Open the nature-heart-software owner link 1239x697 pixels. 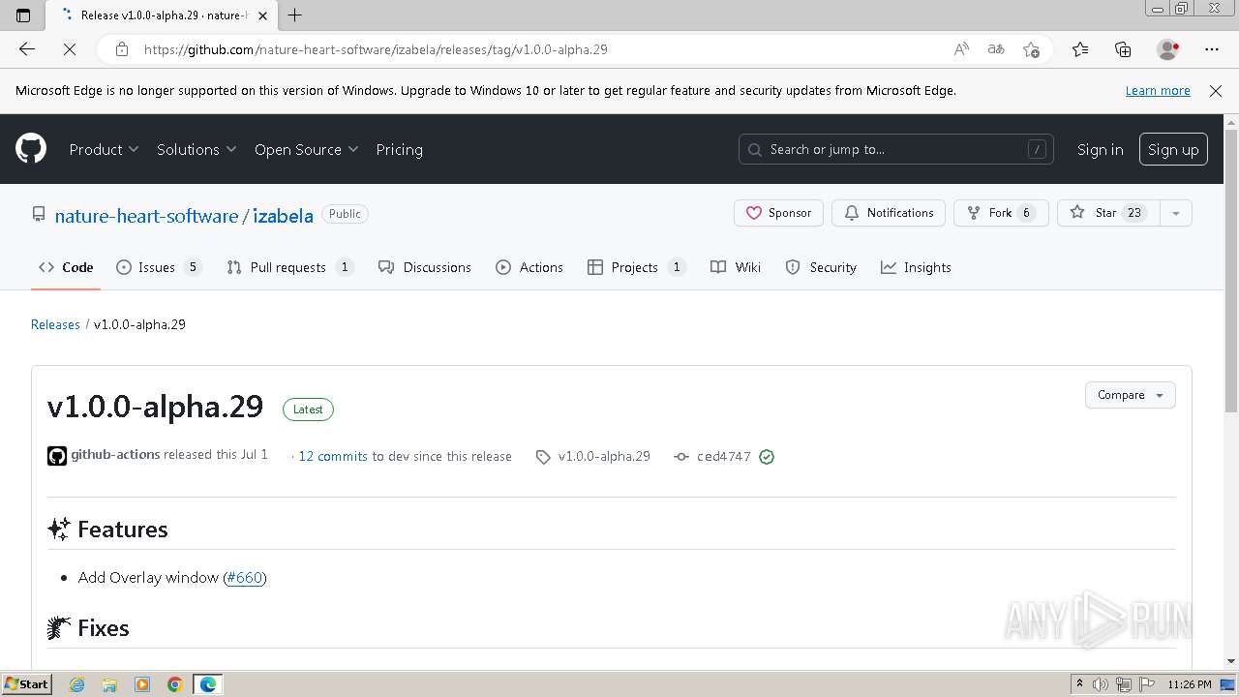[146, 216]
